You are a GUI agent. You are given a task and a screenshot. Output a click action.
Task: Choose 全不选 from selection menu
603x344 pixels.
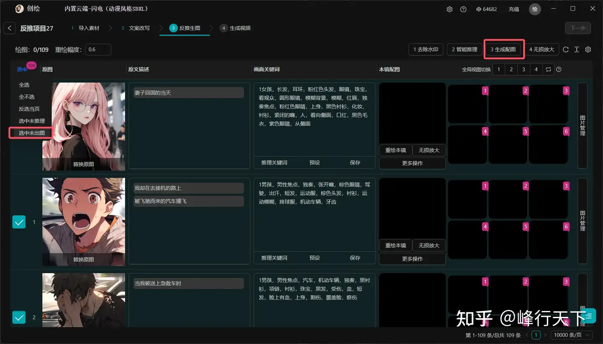26,97
